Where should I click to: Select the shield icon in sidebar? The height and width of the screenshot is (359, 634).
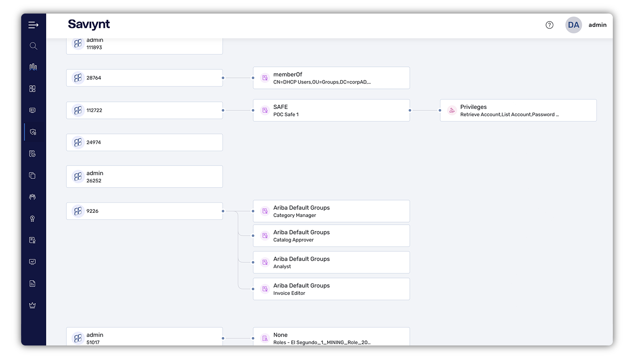pyautogui.click(x=33, y=132)
